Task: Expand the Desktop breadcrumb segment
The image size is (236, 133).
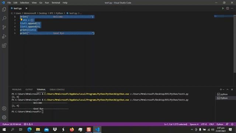Action: coord(43,13)
